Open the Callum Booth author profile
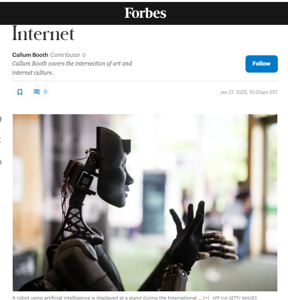 pyautogui.click(x=30, y=55)
